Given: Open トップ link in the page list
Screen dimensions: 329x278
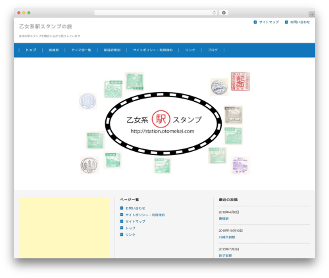Looking at the screenshot, I should [x=130, y=228].
